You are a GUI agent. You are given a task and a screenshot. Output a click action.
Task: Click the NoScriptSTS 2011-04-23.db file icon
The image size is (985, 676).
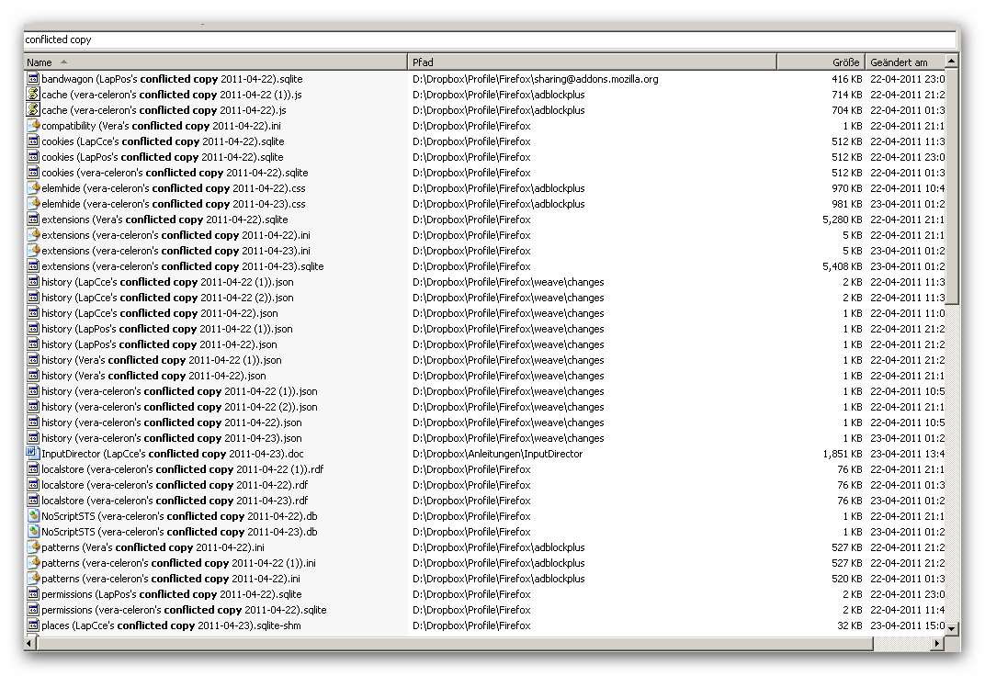coord(33,532)
